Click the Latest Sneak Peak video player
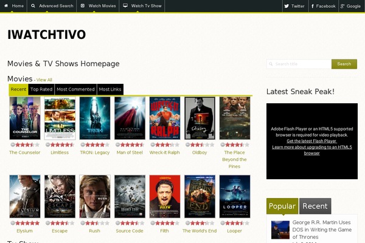This screenshot has height=243, width=365. (312, 141)
